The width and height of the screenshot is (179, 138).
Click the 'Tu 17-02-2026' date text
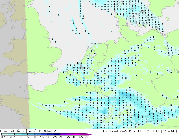(119, 131)
